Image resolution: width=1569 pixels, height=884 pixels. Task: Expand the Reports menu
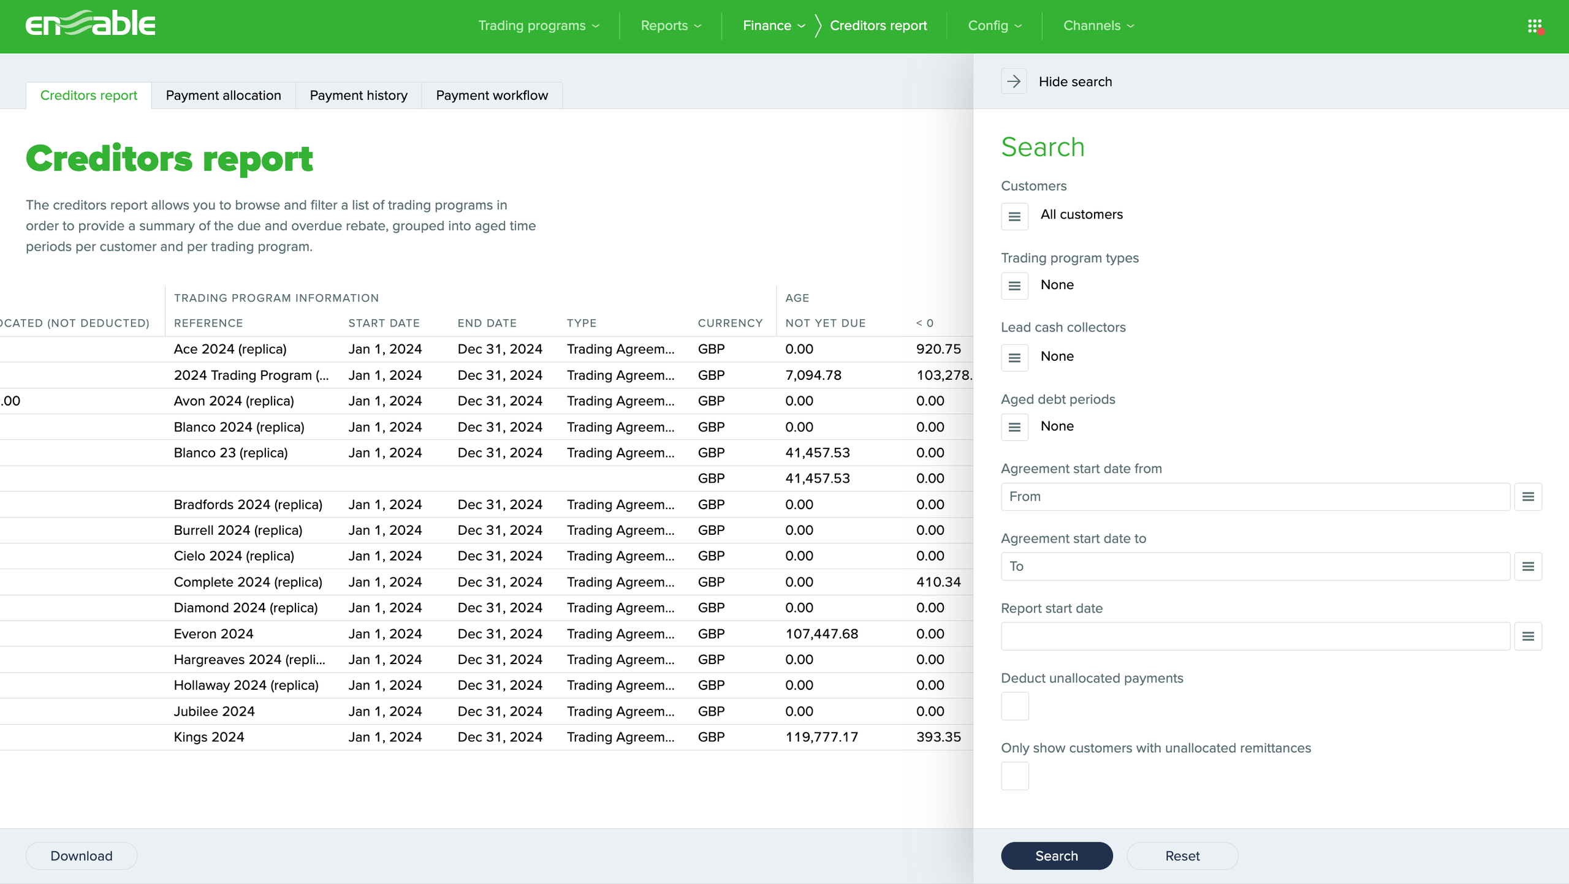tap(671, 26)
